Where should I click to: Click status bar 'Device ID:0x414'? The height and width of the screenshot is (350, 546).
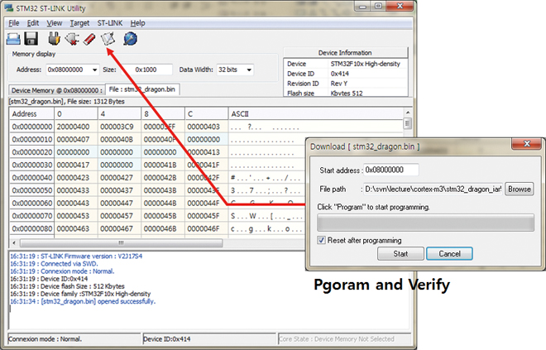pos(209,339)
